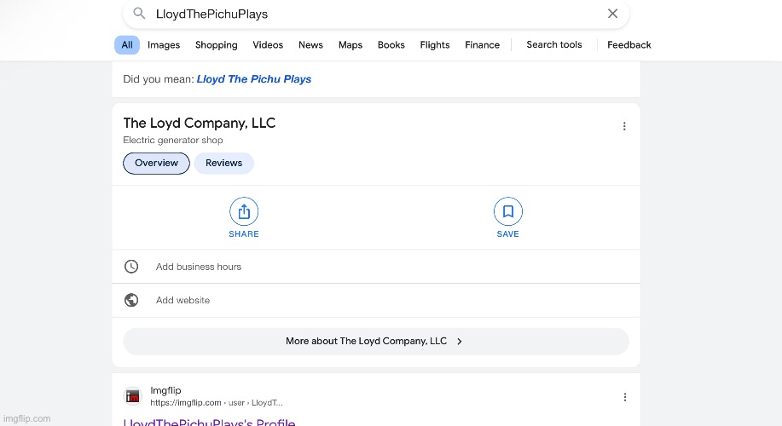
Task: Click Electric generator shop text
Action: coord(173,140)
